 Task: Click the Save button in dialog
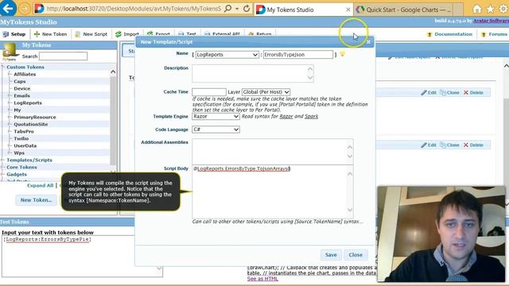pos(331,255)
